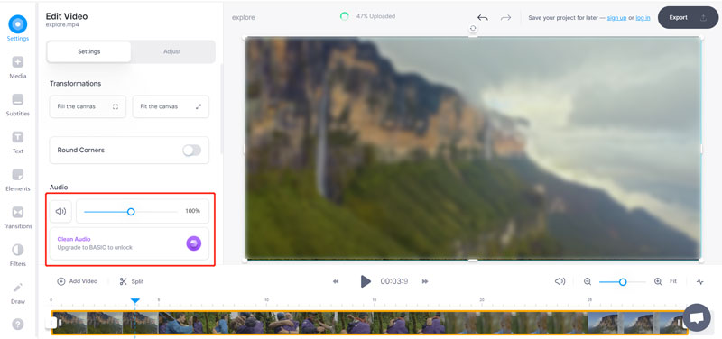Click the project name field 'explore'
Viewport: 722px width, 339px height.
click(x=244, y=17)
